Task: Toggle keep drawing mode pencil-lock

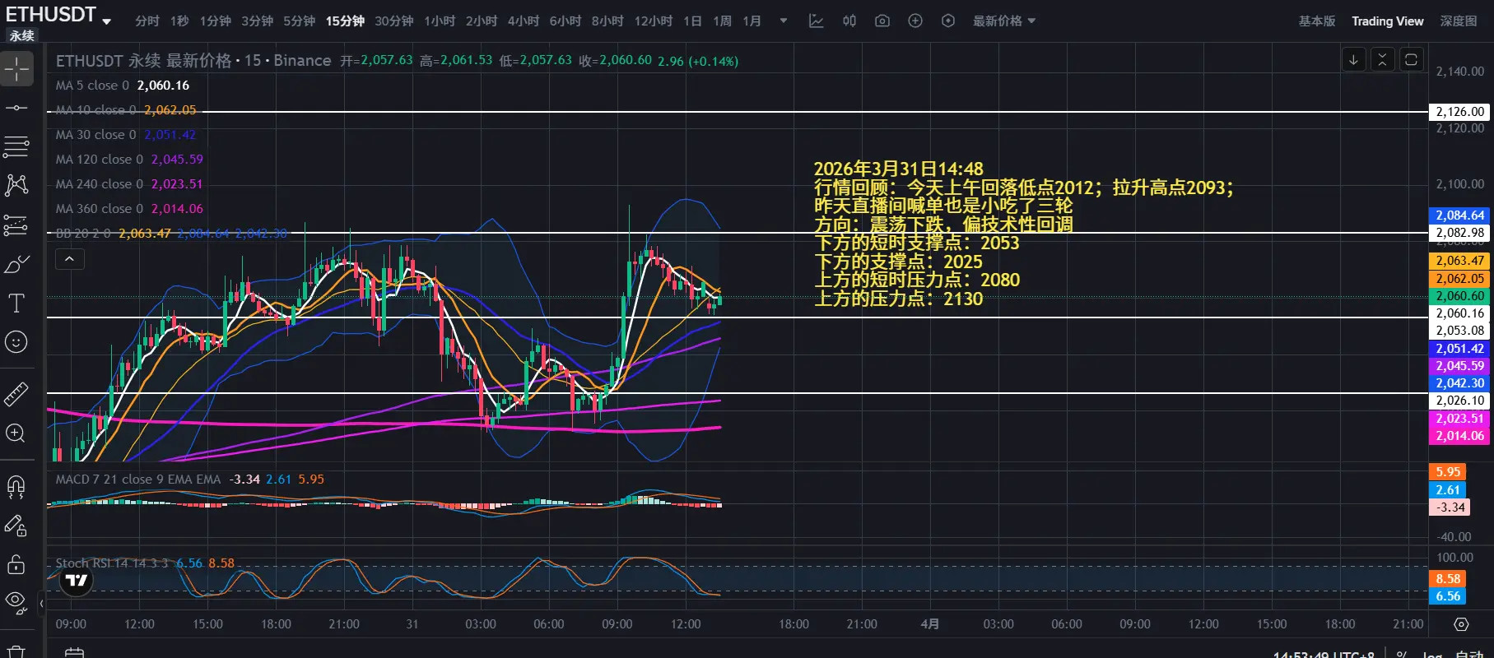Action: click(x=16, y=526)
